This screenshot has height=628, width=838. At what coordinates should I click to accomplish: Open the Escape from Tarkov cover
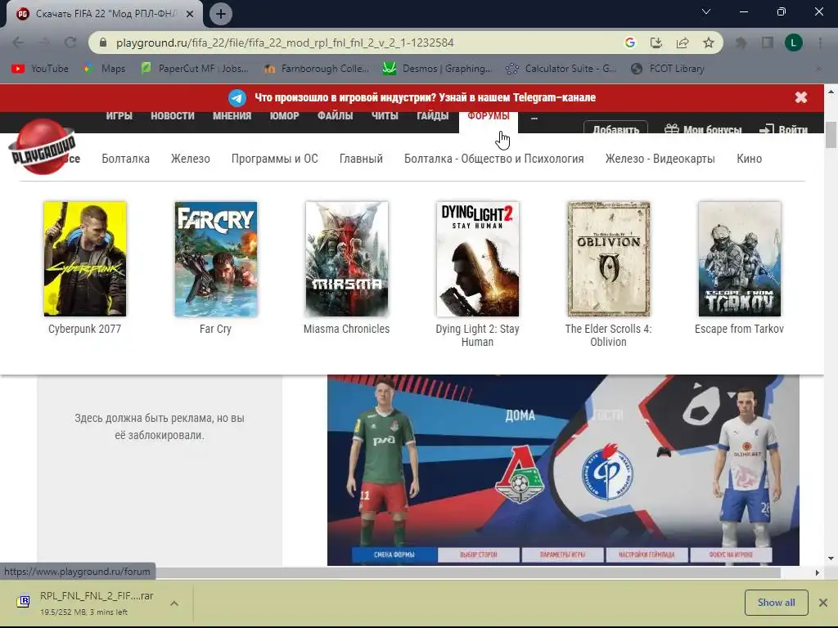[x=740, y=259]
